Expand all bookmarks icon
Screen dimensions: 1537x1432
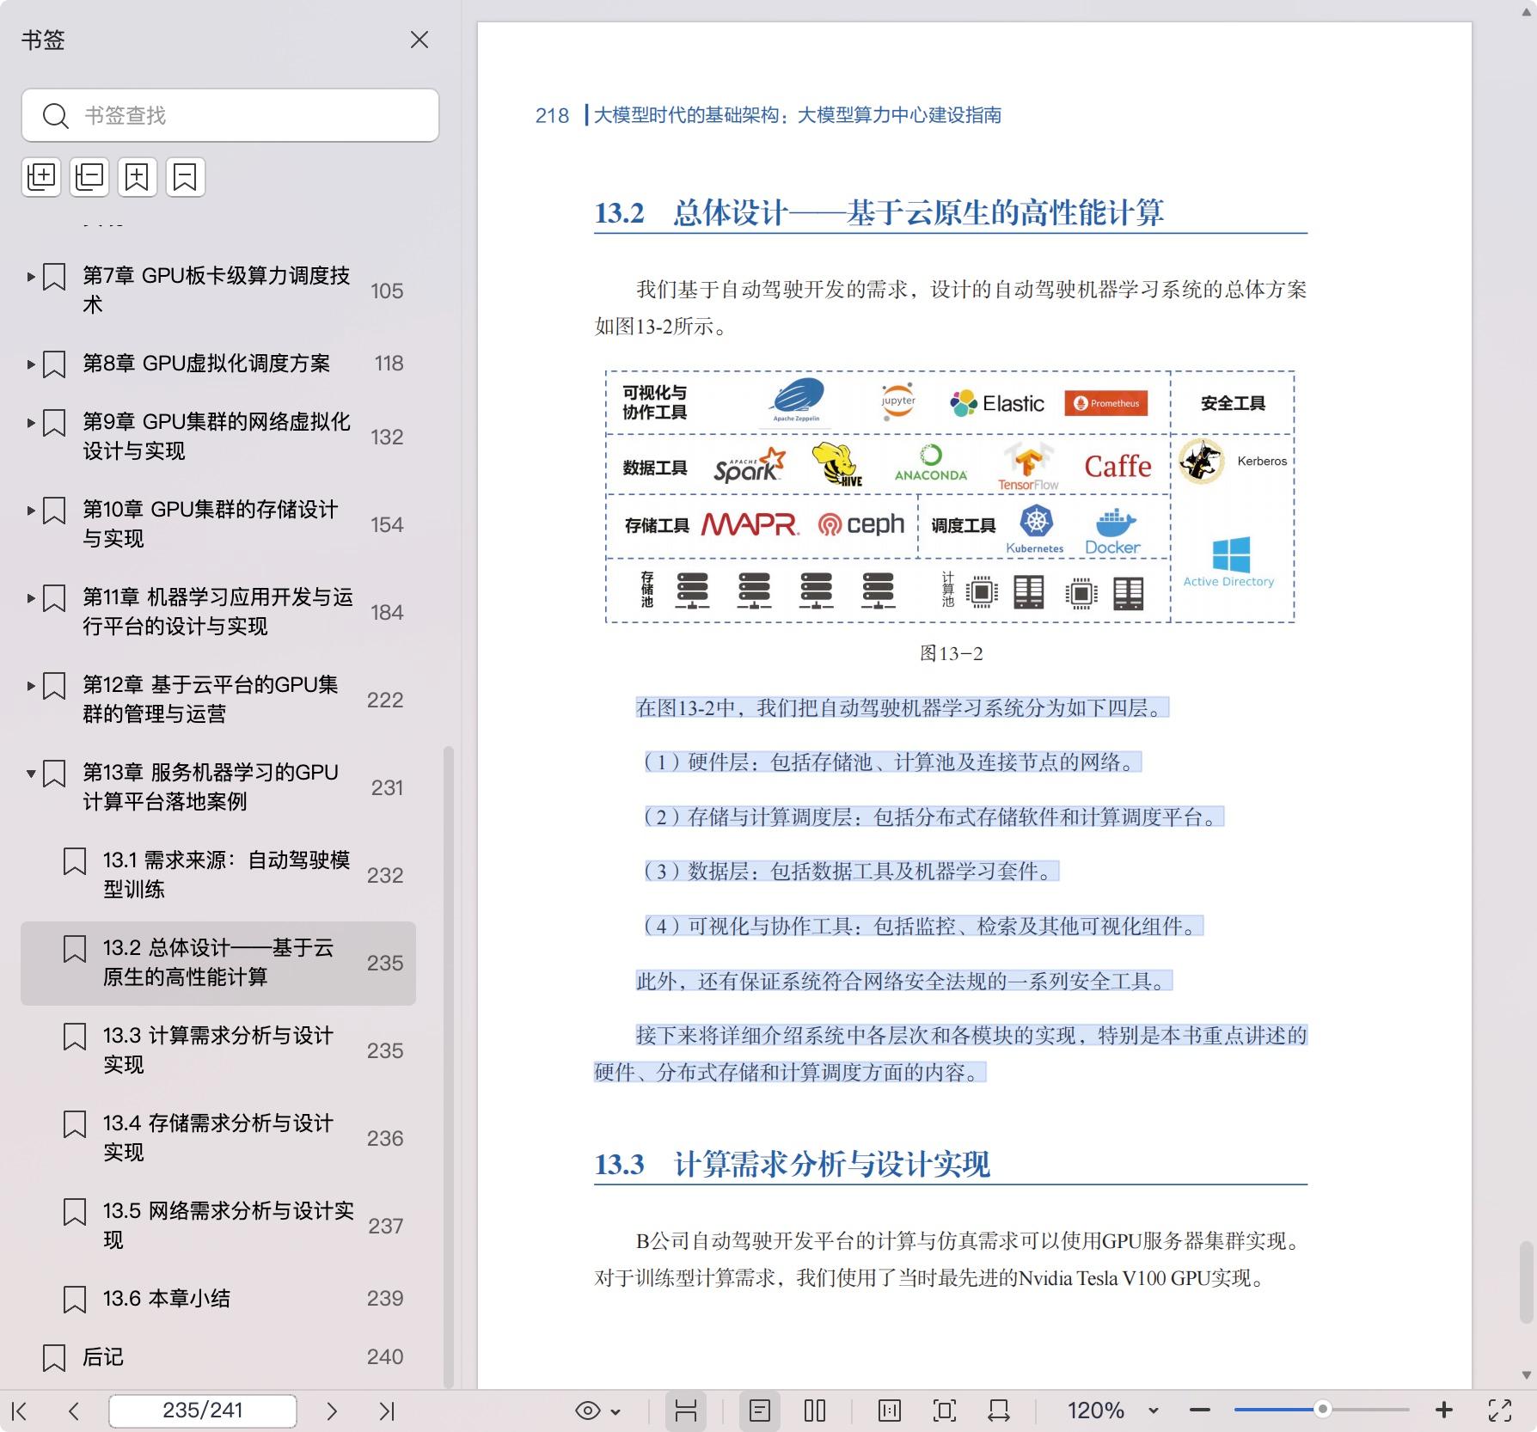point(41,177)
